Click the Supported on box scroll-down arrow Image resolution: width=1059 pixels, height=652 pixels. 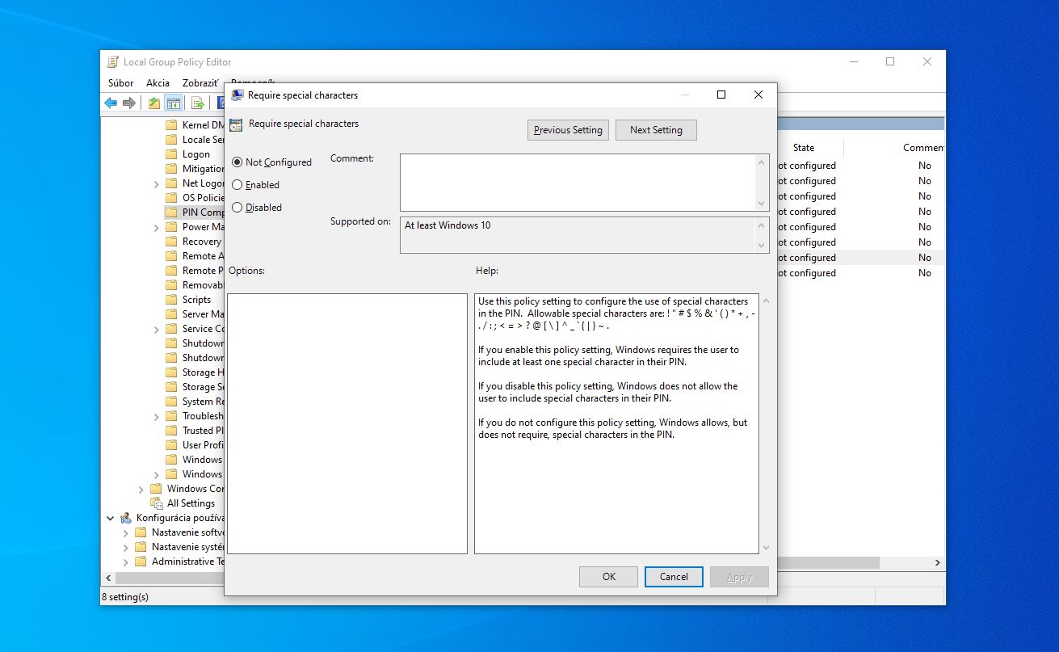point(762,246)
